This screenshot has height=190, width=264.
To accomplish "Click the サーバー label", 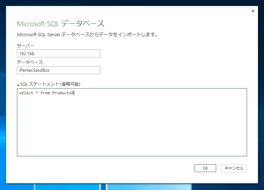I will (26, 46).
